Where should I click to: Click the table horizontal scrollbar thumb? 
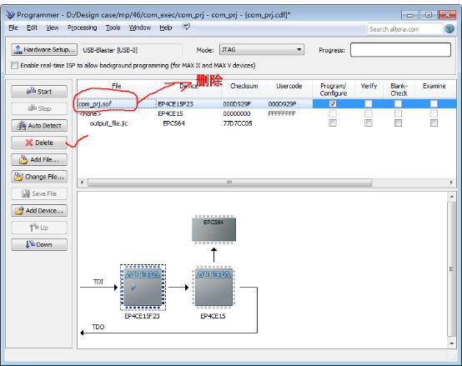(230, 183)
